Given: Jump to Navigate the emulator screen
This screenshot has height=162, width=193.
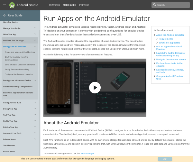Looking at the screenshot, I should 171,59.
